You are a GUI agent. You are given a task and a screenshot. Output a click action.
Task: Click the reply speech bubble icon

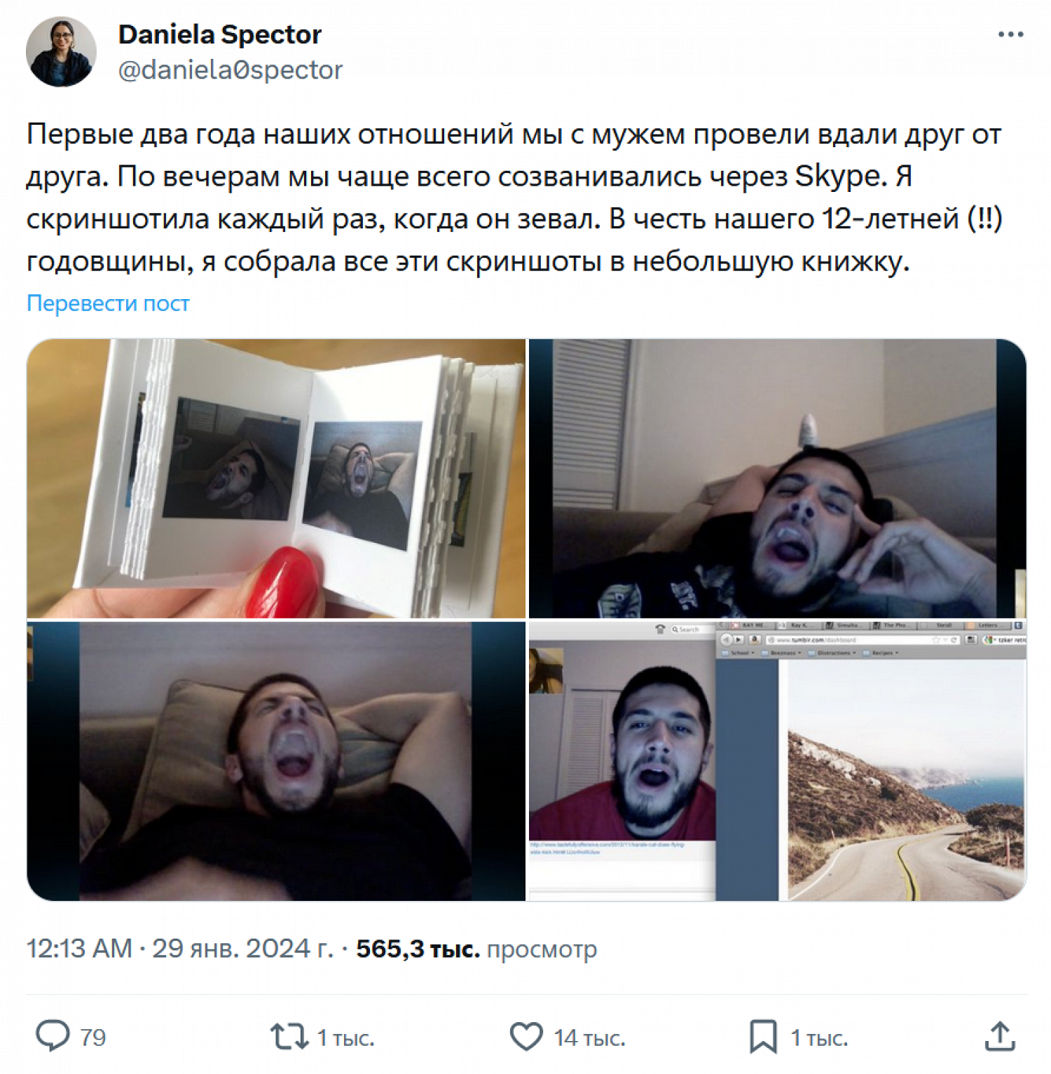point(53,1036)
